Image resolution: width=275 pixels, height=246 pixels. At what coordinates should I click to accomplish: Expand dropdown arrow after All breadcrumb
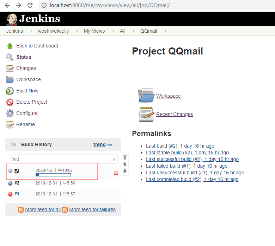point(134,31)
